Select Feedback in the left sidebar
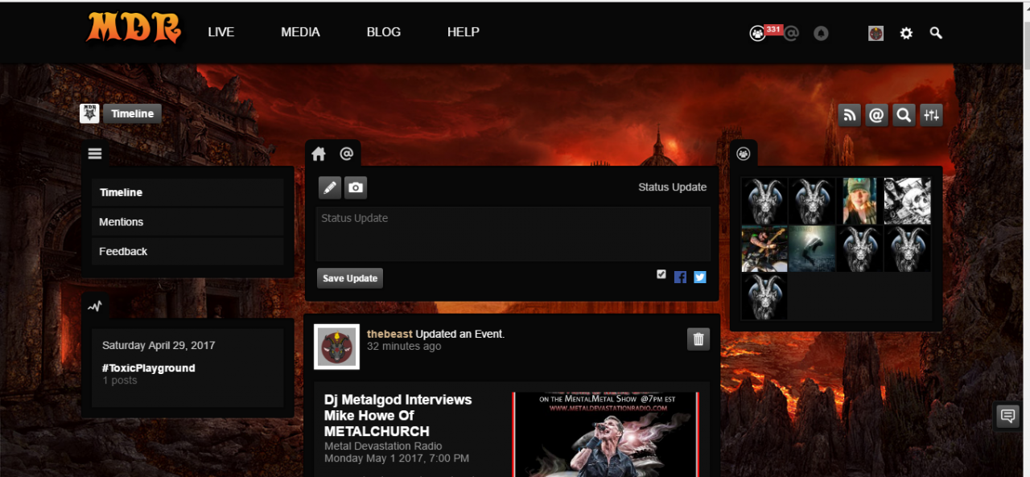The height and width of the screenshot is (477, 1030). tap(187, 251)
